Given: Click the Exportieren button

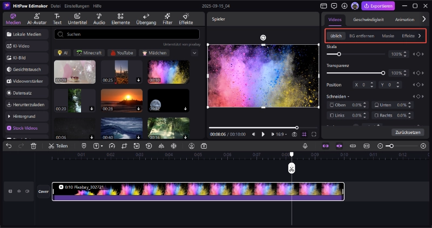Looking at the screenshot, I should pyautogui.click(x=378, y=6).
